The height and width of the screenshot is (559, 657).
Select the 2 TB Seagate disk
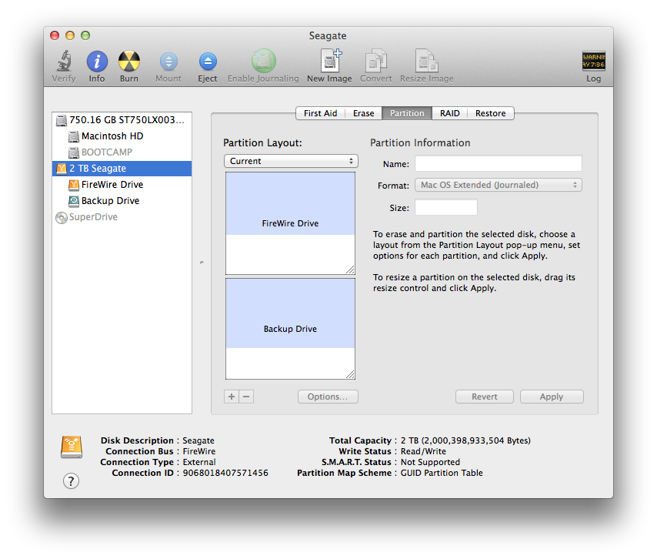point(122,169)
